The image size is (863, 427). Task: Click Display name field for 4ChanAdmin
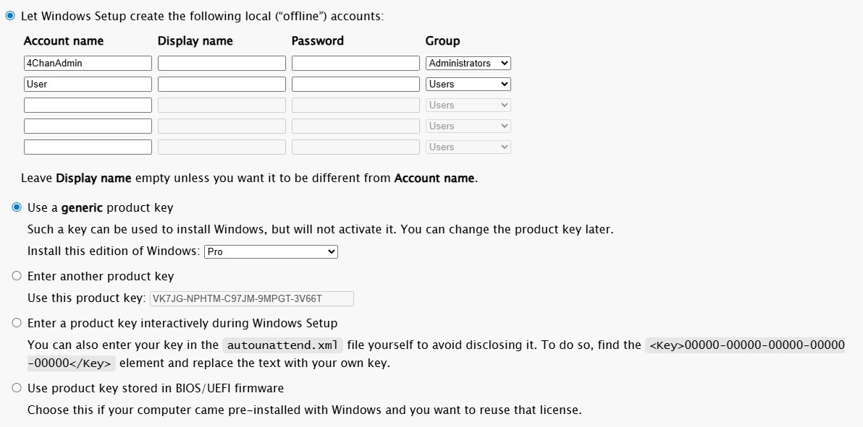pos(222,63)
